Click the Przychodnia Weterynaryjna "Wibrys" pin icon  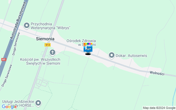27,26
